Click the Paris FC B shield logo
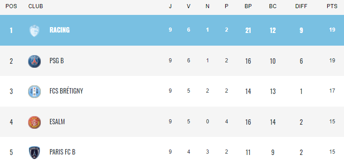Viewport: 344px width, 164px height. point(34,153)
